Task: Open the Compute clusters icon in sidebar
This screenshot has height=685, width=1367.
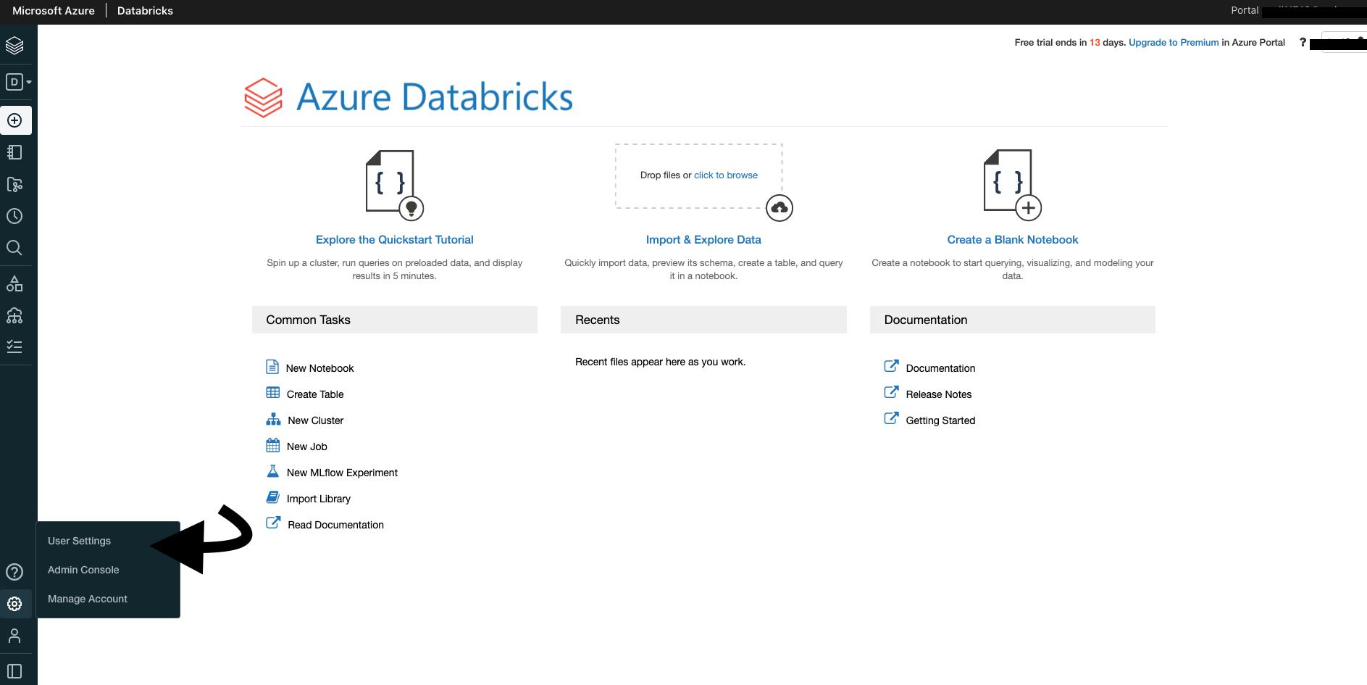Action: click(x=14, y=315)
